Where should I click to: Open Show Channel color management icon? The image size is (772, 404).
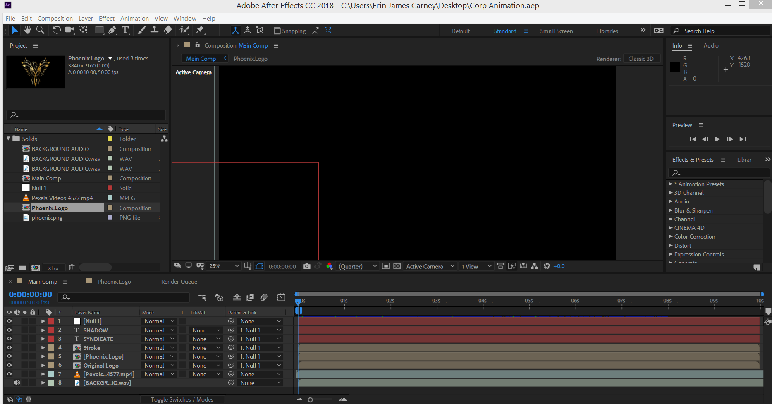[x=329, y=266]
